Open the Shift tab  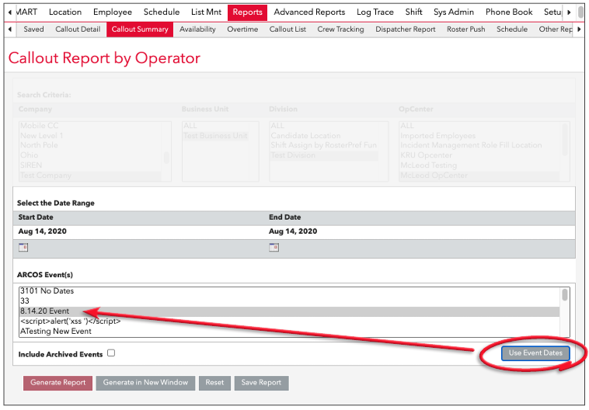(413, 12)
